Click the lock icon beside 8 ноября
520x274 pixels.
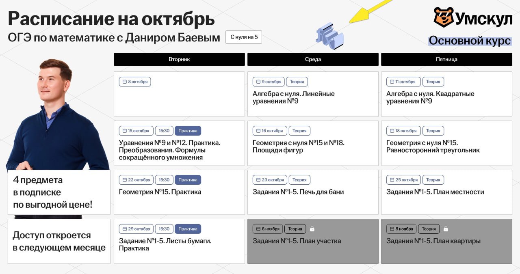coord(446,229)
